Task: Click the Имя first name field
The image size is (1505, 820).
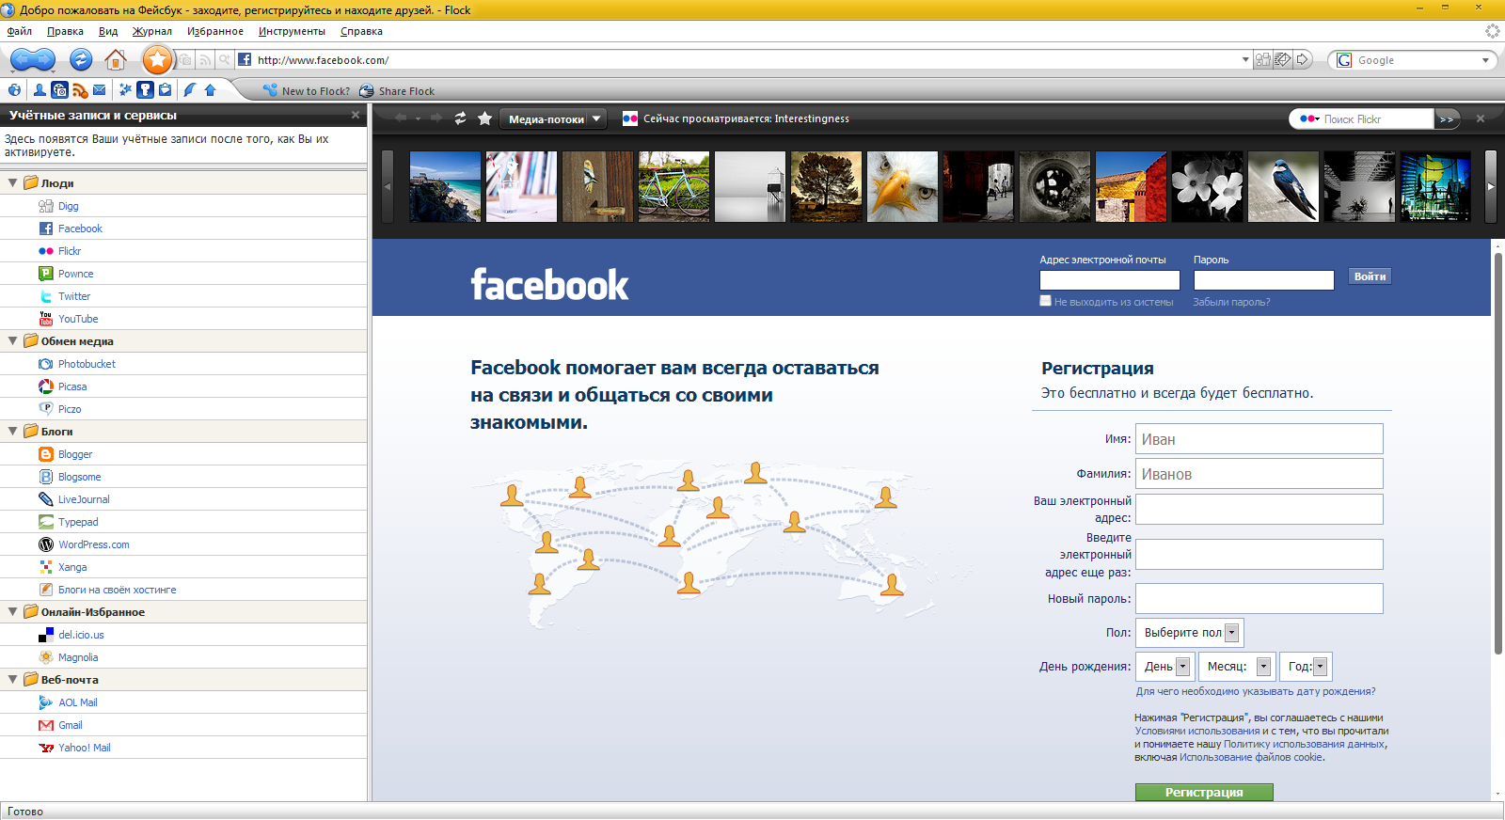Action: pos(1259,439)
